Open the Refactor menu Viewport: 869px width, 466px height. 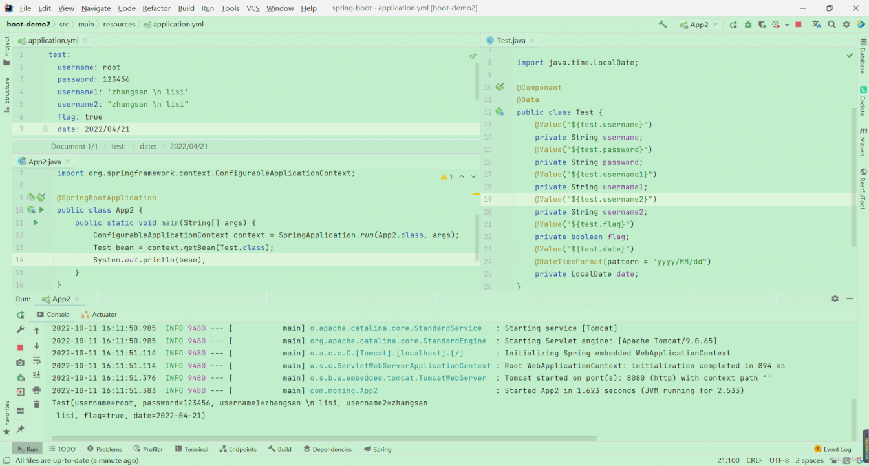pos(156,8)
